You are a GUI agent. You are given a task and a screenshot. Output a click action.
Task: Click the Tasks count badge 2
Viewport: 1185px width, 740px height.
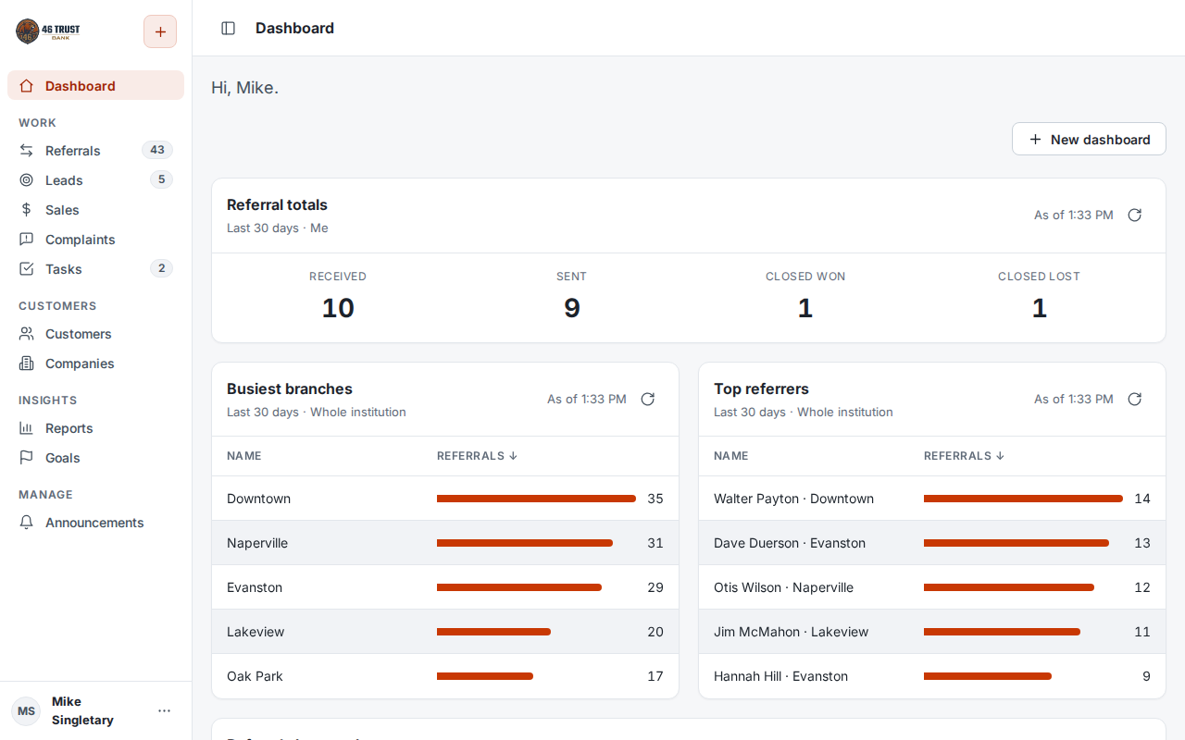coord(161,268)
